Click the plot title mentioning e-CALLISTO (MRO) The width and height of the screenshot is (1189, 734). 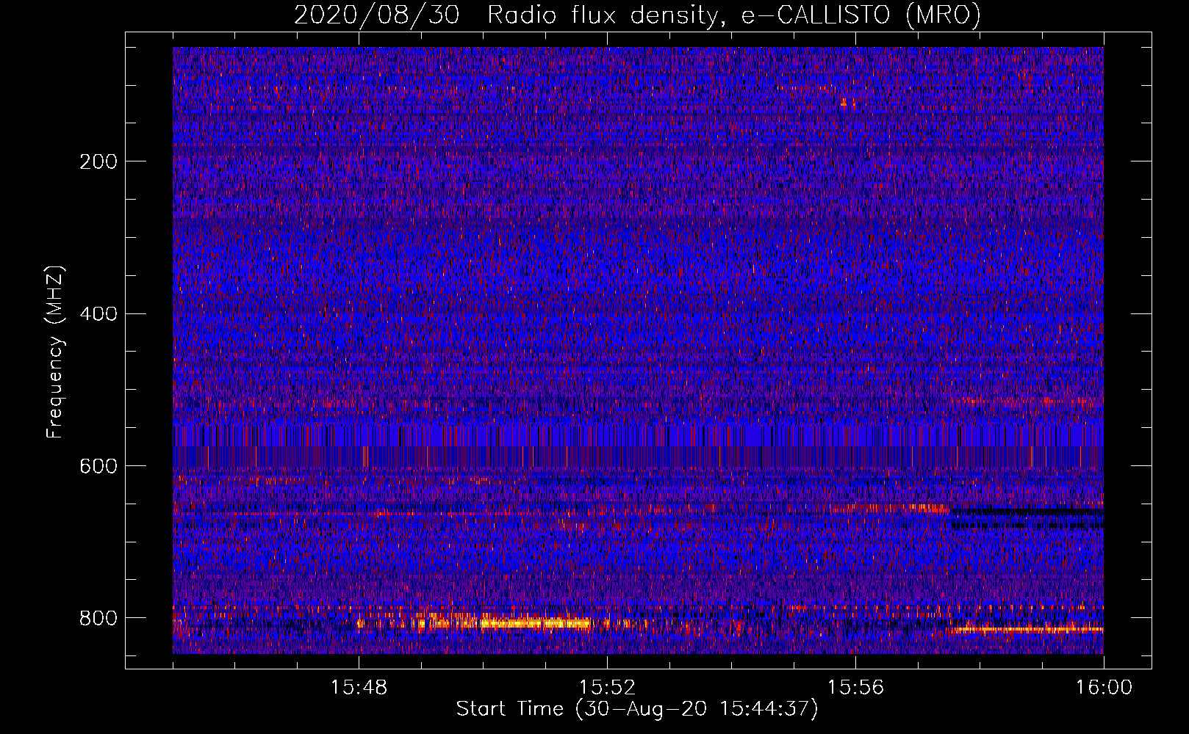tap(637, 15)
